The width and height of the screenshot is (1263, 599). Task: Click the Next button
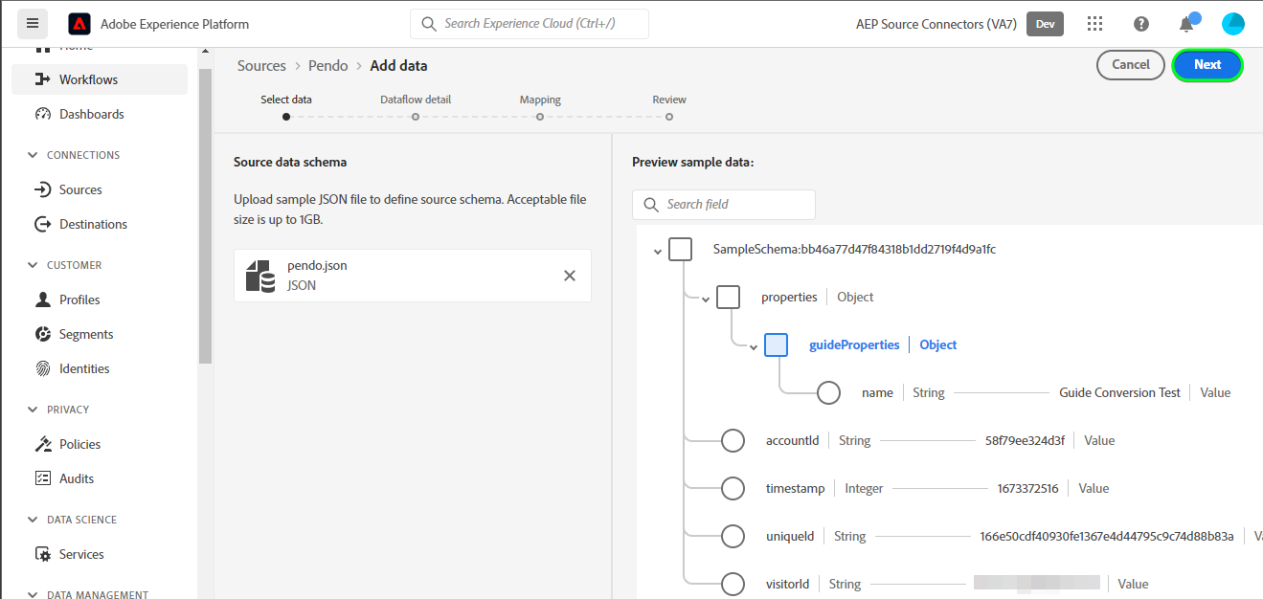pos(1207,65)
